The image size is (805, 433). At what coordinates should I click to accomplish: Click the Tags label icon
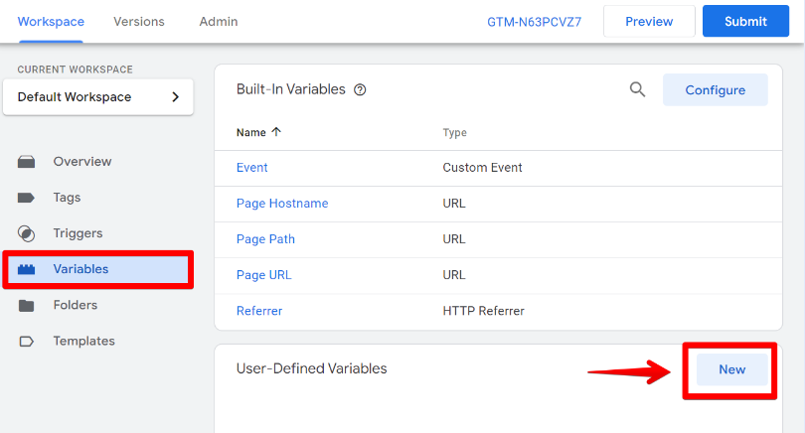pyautogui.click(x=27, y=198)
